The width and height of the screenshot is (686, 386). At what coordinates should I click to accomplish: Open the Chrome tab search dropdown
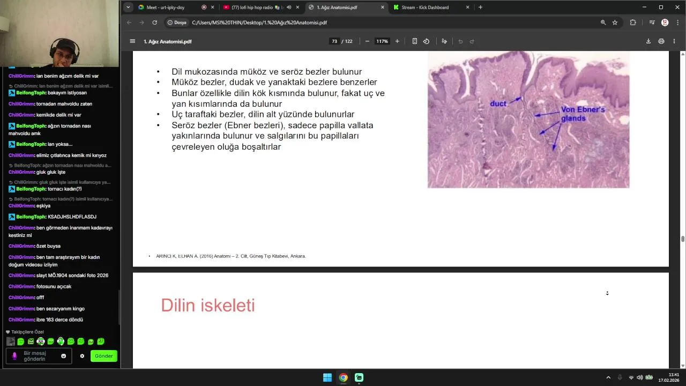[x=128, y=8]
